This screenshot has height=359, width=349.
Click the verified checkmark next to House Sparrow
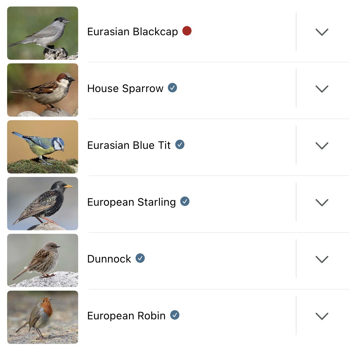[x=173, y=88]
